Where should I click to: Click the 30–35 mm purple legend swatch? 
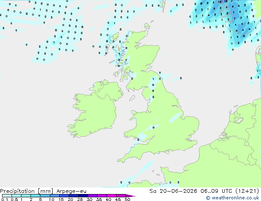pos(92,196)
